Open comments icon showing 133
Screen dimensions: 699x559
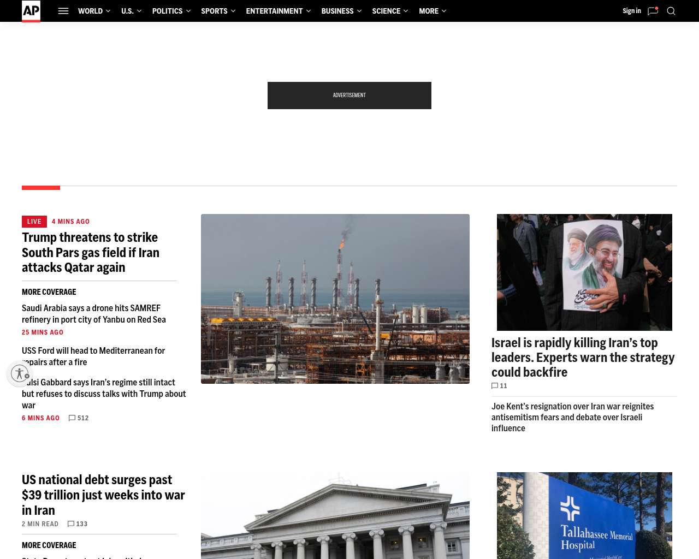coord(71,524)
